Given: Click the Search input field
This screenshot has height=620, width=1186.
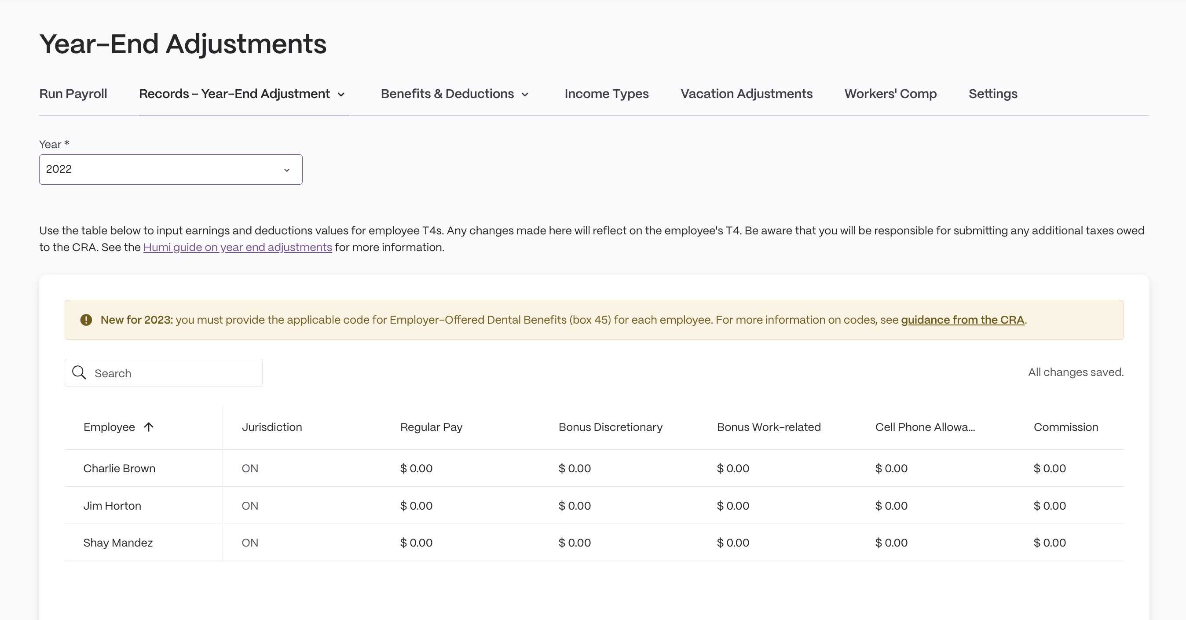Looking at the screenshot, I should click(x=164, y=373).
